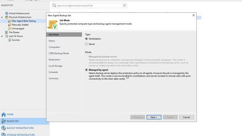Viewport: 242px width, 136px height.
Task: Switch to the Storage Infrastructure view
Action: click(x=21, y=134)
